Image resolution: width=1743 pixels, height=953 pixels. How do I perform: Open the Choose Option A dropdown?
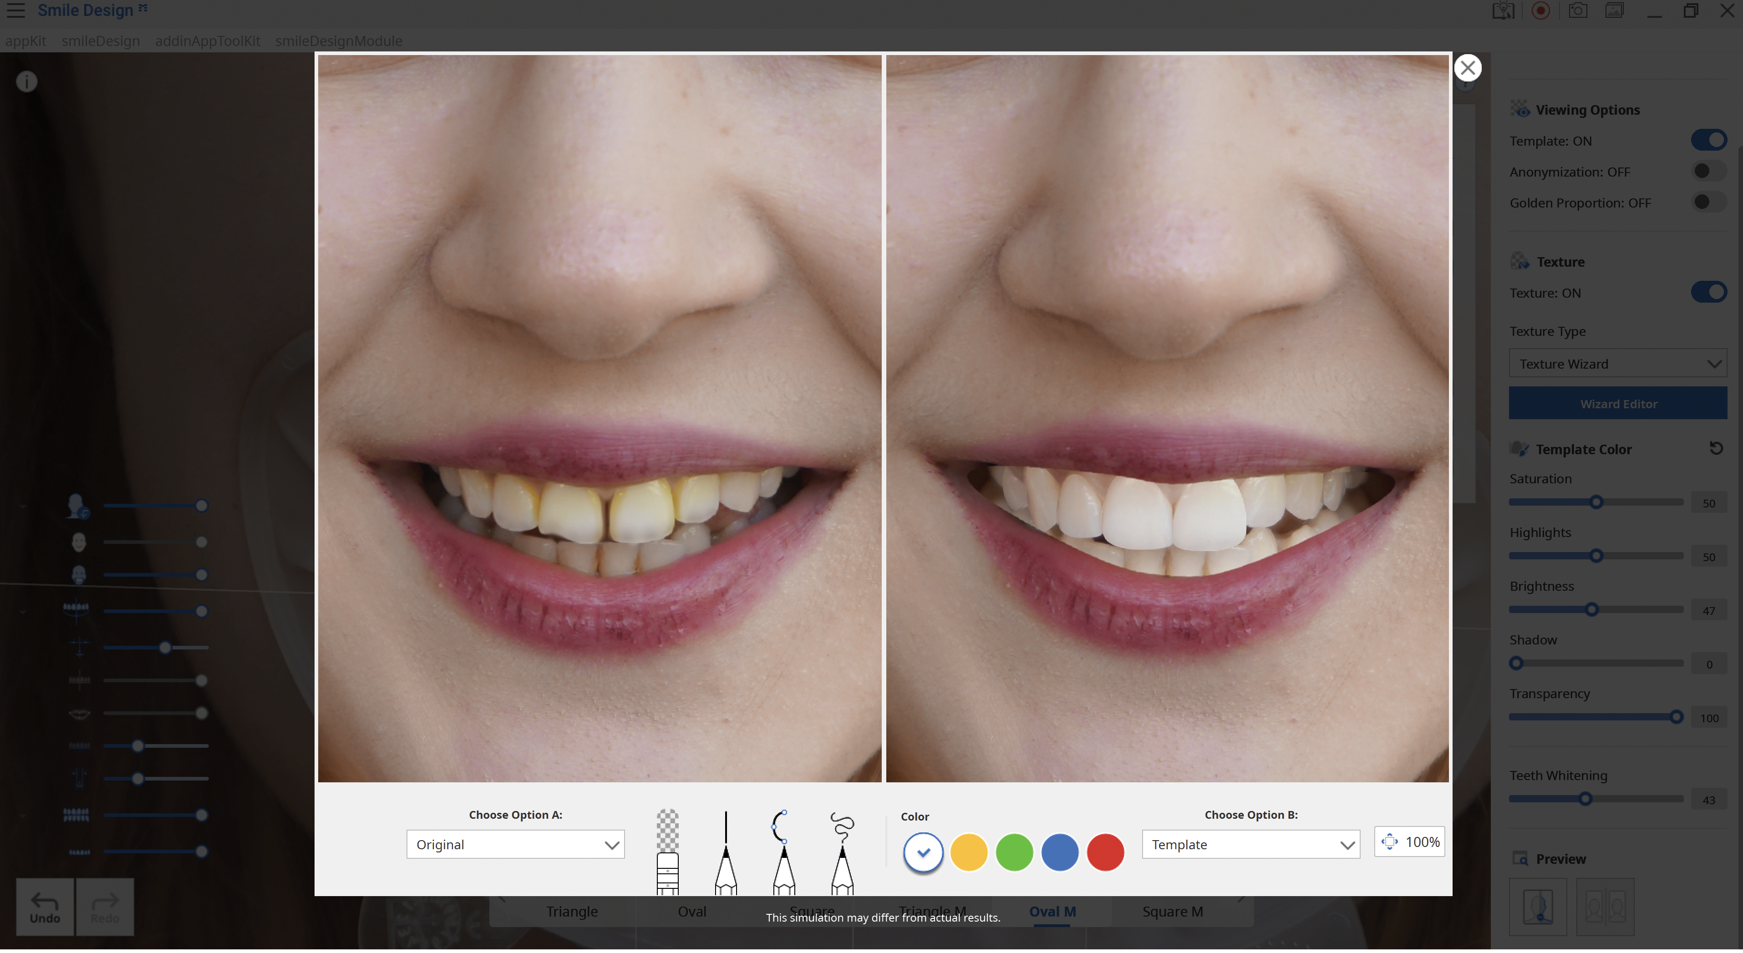click(515, 844)
